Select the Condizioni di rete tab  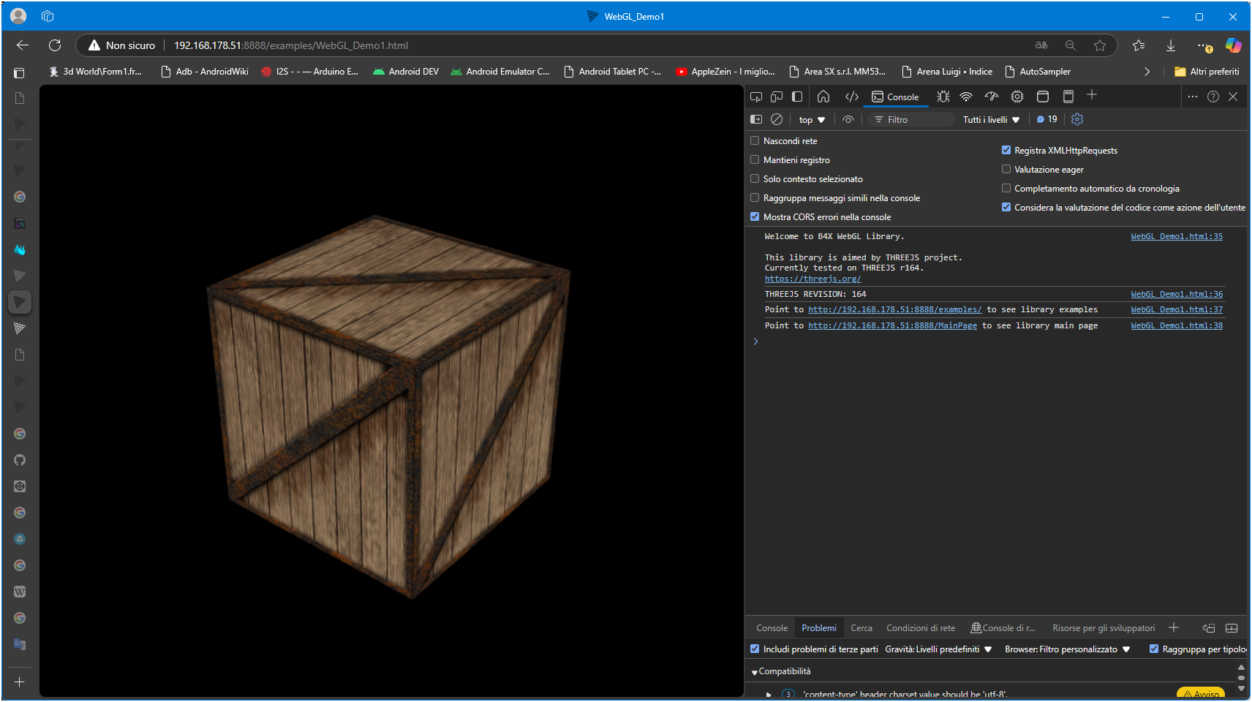pyautogui.click(x=921, y=628)
